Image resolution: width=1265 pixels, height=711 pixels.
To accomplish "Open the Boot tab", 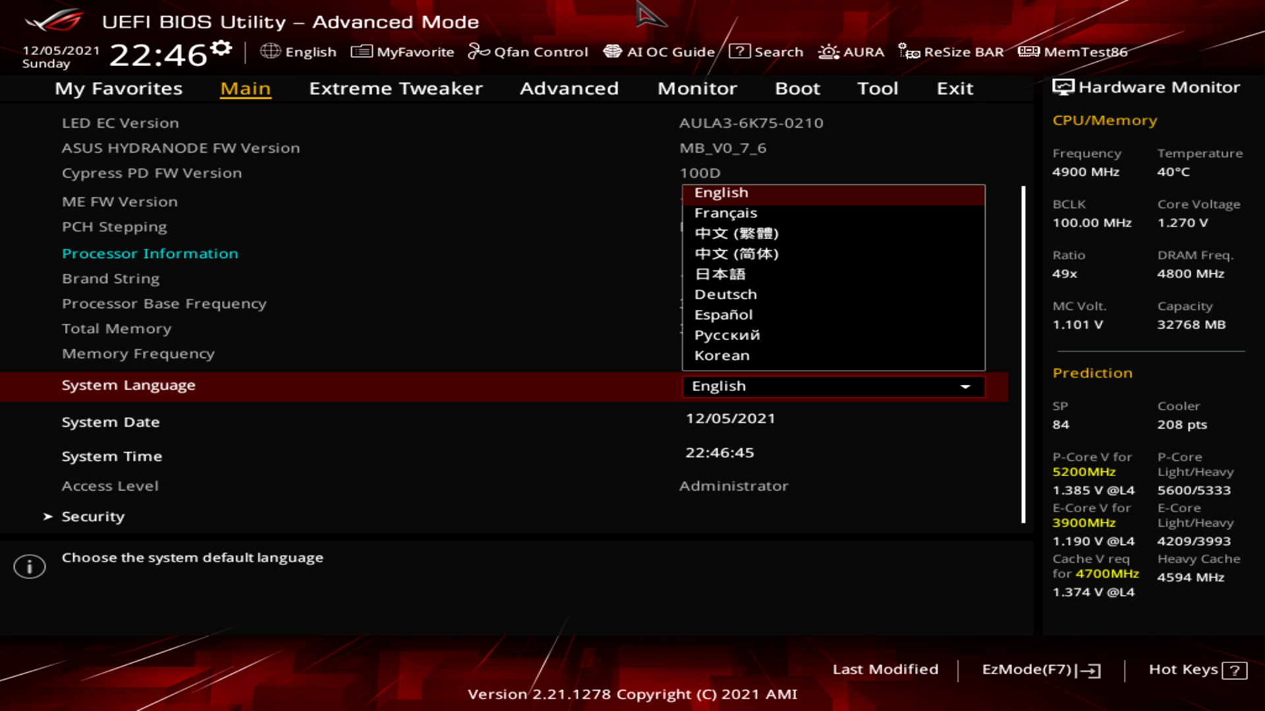I will click(797, 89).
